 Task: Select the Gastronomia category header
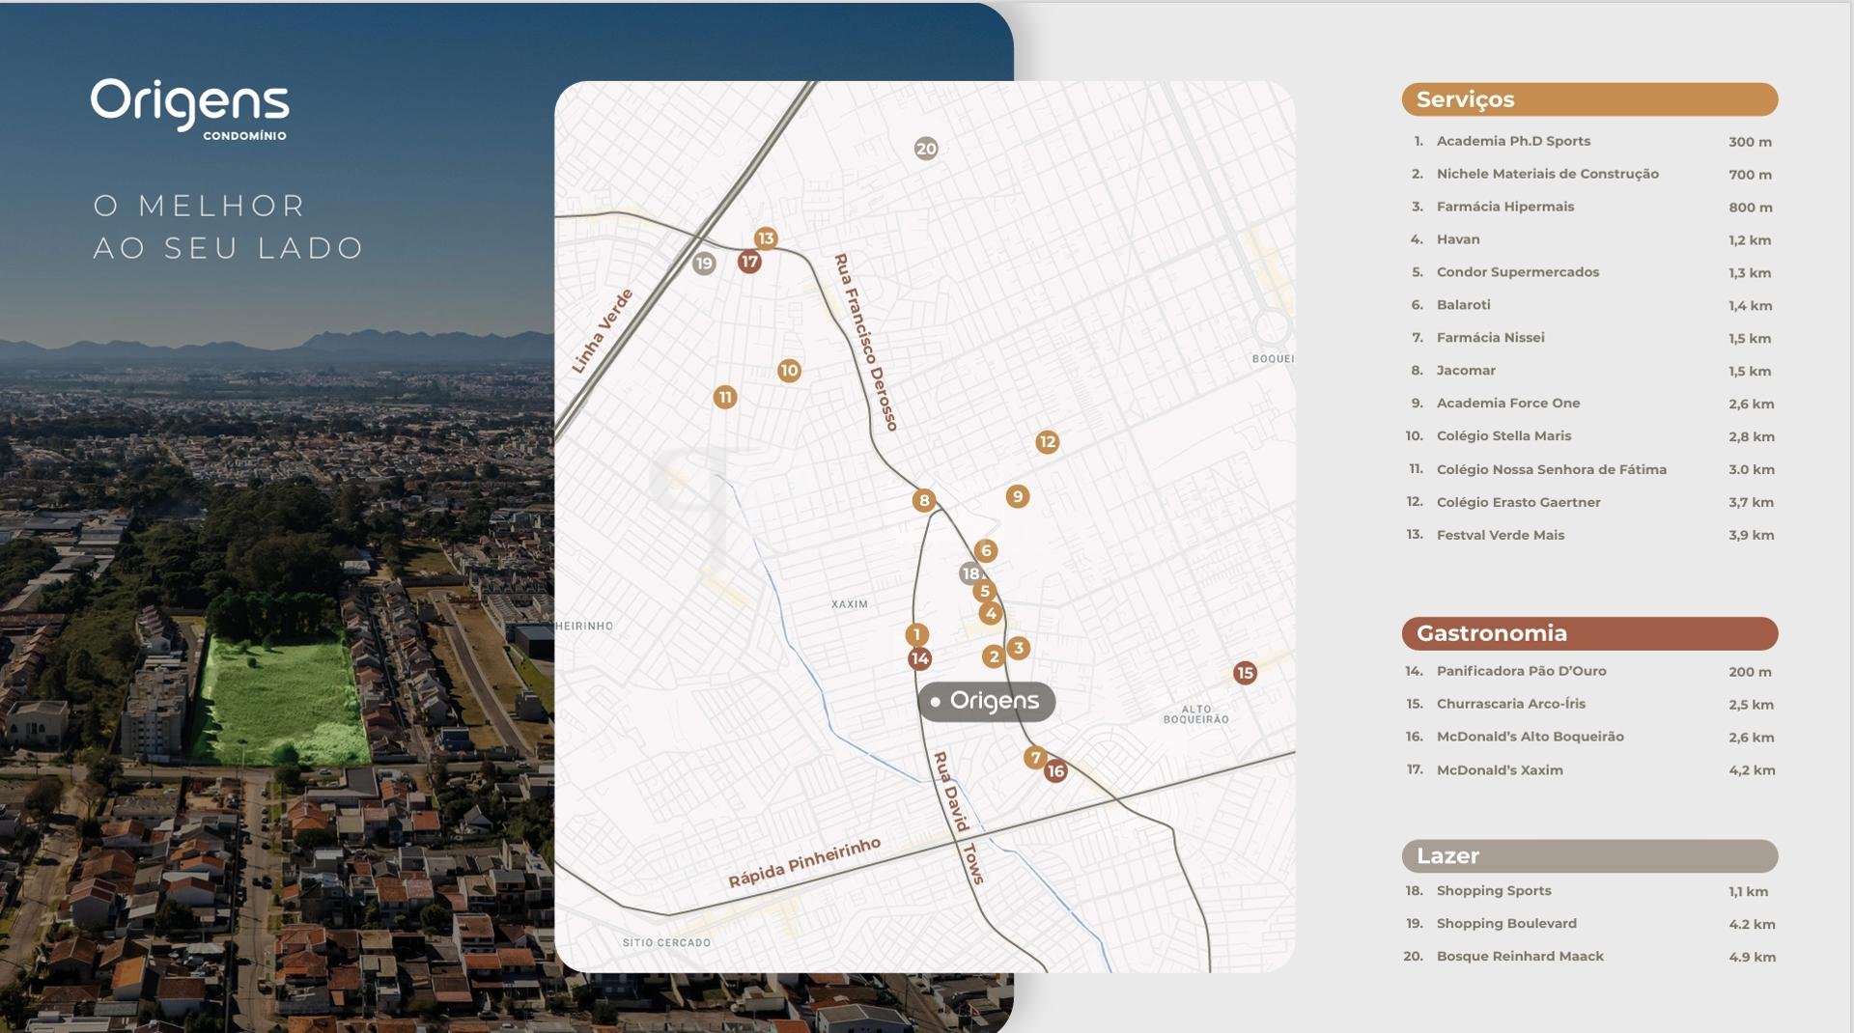[x=1588, y=633]
